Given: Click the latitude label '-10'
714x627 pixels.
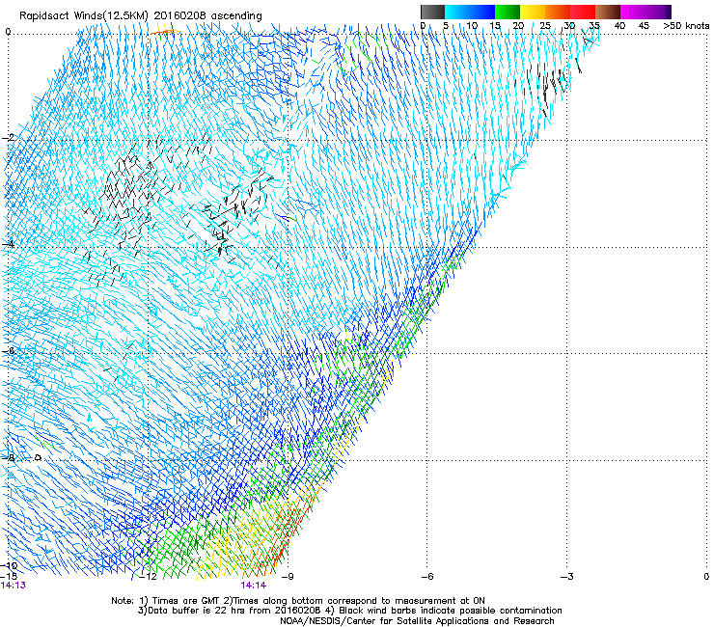Looking at the screenshot, I should click(x=9, y=565).
